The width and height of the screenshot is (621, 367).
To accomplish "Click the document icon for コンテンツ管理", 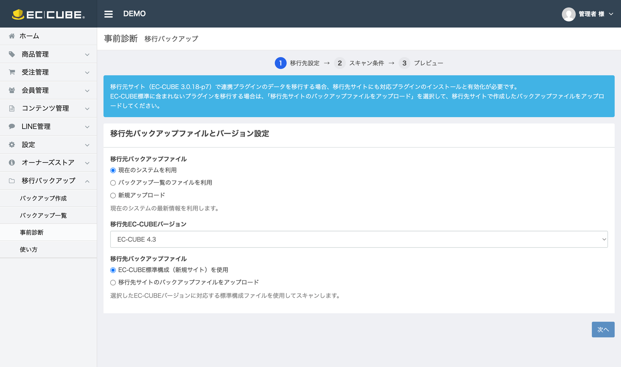I will pyautogui.click(x=12, y=108).
